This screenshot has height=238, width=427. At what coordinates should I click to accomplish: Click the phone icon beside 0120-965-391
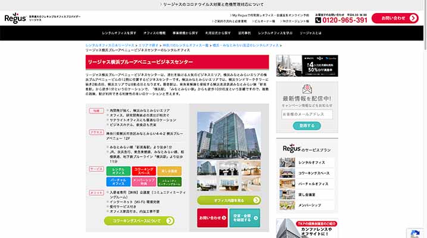tap(318, 20)
